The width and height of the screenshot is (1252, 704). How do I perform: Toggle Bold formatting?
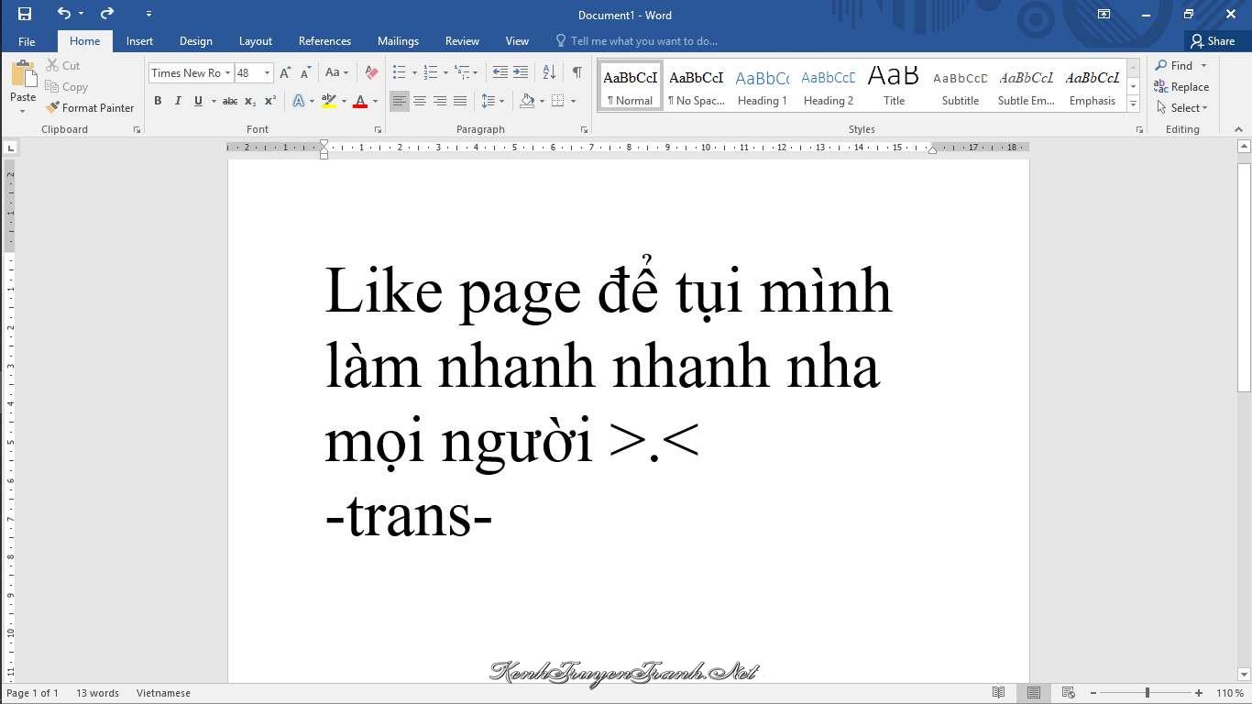click(x=158, y=101)
